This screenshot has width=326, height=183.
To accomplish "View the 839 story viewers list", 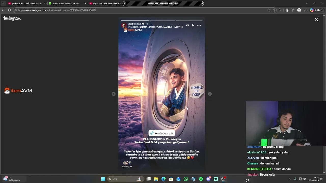I will [x=127, y=164].
